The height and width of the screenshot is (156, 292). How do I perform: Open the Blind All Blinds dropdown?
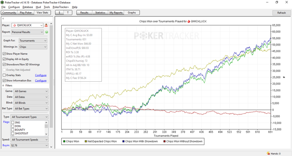(x=31, y=103)
